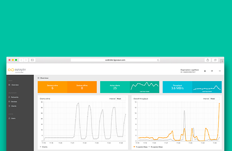Click the logout icon in header
Viewport: 232px width, 151px height.
click(212, 71)
